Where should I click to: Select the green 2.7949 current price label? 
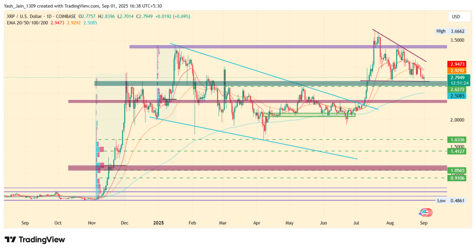tap(457, 77)
